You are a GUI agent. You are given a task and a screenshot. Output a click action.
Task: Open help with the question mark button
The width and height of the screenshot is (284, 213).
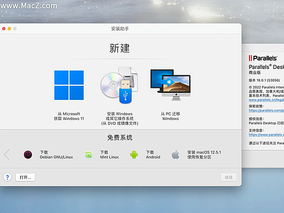[8, 177]
